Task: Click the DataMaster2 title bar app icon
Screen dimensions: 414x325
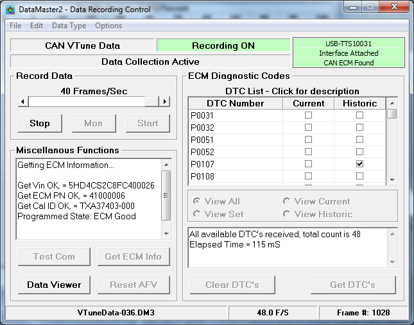Action: pyautogui.click(x=10, y=10)
